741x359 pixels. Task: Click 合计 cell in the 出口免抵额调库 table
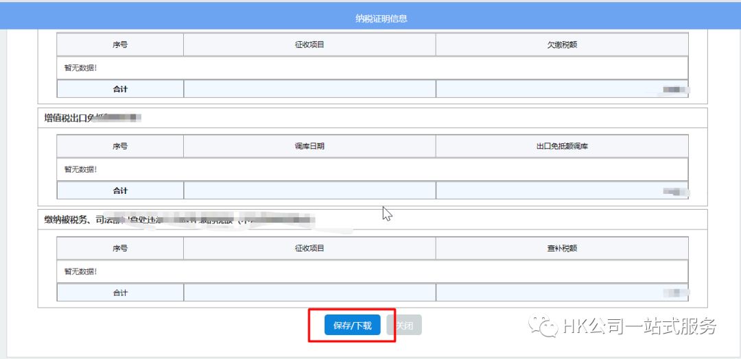(120, 190)
